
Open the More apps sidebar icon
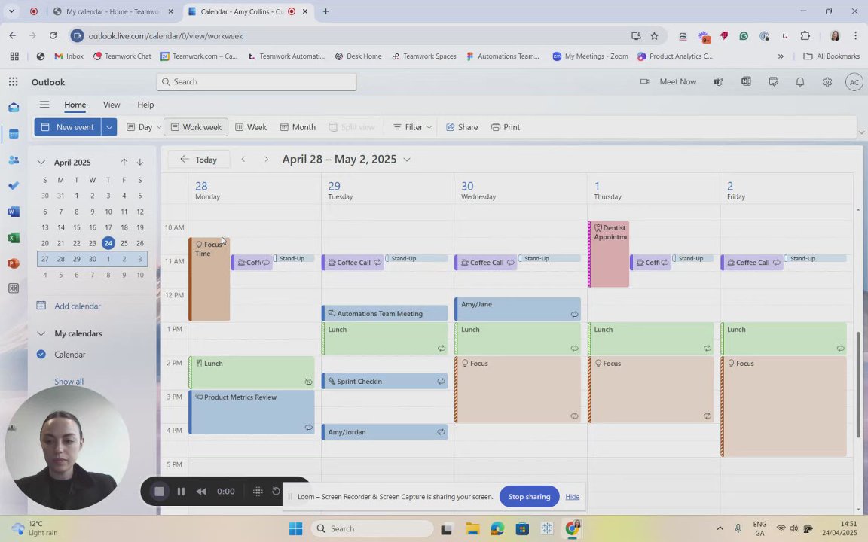[14, 288]
